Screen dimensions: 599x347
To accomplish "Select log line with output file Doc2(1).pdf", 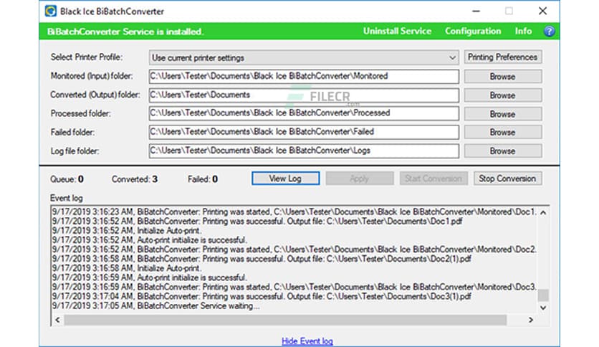I will pyautogui.click(x=262, y=259).
